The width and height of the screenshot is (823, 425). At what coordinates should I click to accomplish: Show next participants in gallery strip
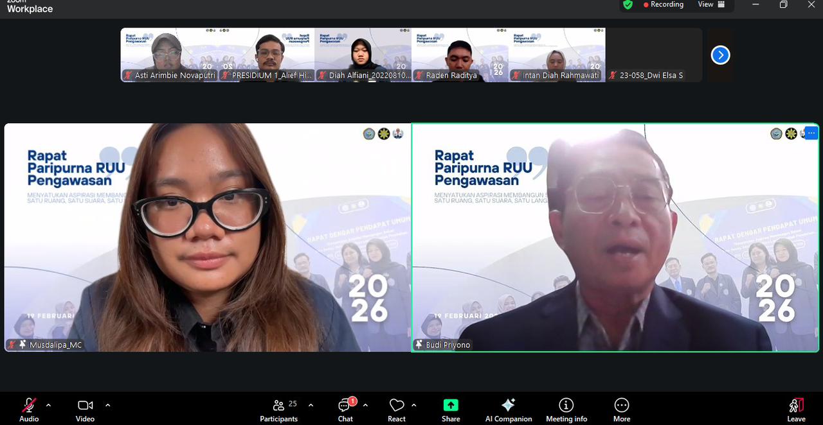pyautogui.click(x=720, y=55)
